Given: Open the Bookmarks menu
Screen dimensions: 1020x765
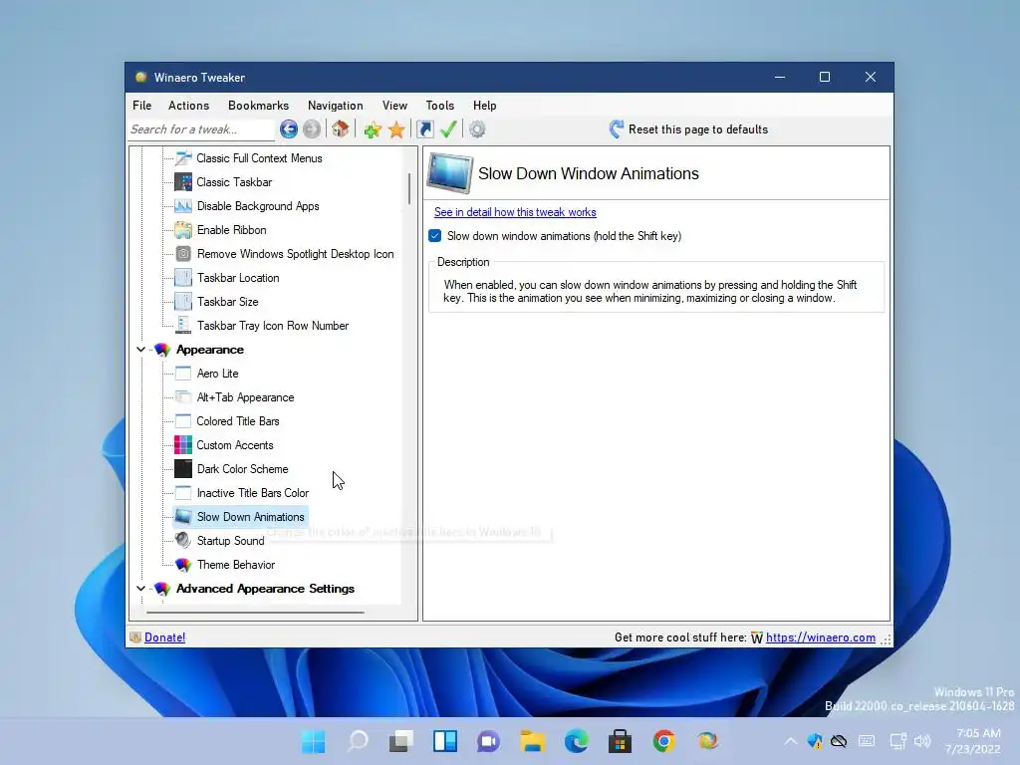Looking at the screenshot, I should pyautogui.click(x=258, y=106).
